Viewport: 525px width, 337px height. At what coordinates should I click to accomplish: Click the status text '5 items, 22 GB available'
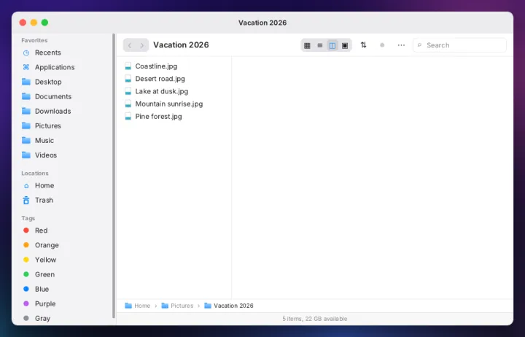(315, 319)
